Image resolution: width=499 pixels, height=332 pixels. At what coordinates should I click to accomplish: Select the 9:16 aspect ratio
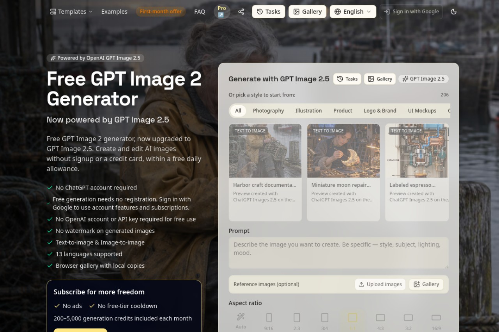269,321
